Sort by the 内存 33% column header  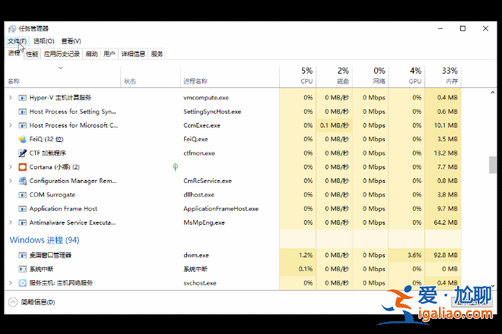coord(443,76)
